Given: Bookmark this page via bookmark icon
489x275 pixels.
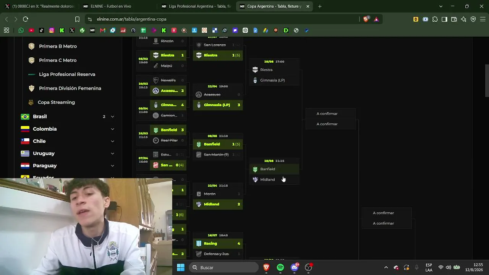Looking at the screenshot, I should [x=77, y=19].
